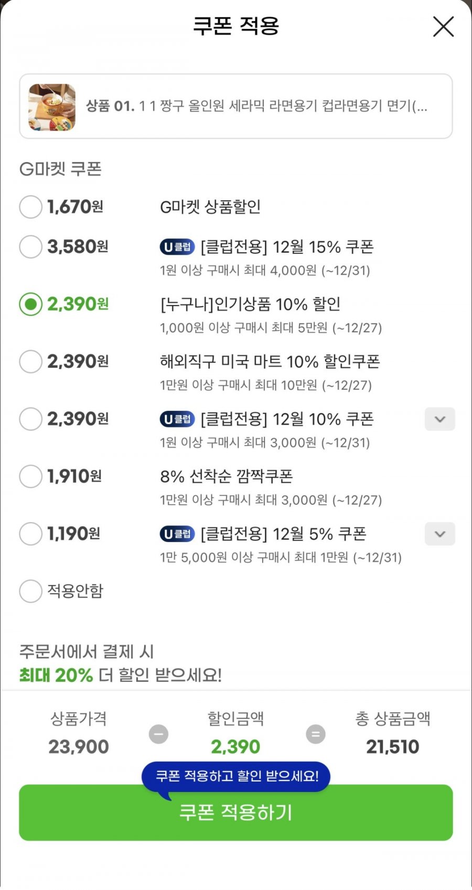Select the 적용안함 no-coupon option
The image size is (472, 890).
point(30,591)
